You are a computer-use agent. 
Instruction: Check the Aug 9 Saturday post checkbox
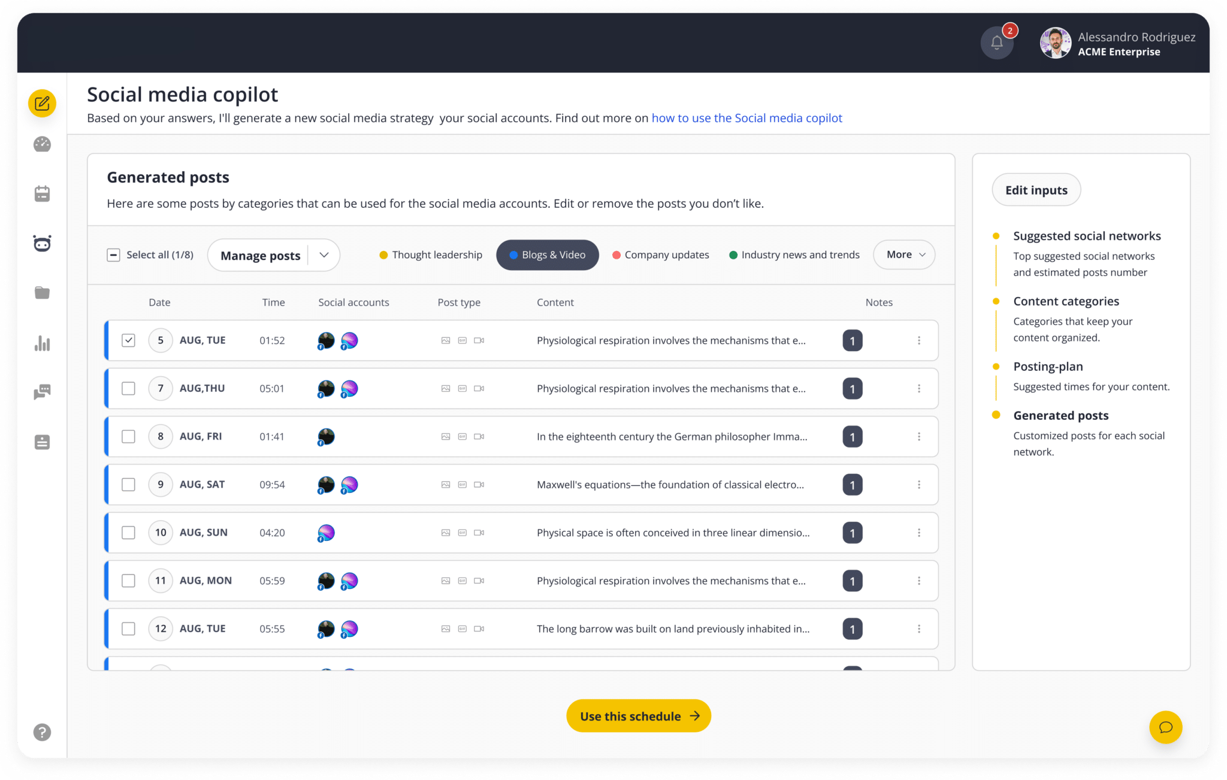(x=128, y=485)
